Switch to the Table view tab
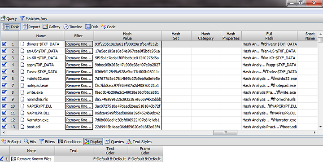 tap(12, 27)
